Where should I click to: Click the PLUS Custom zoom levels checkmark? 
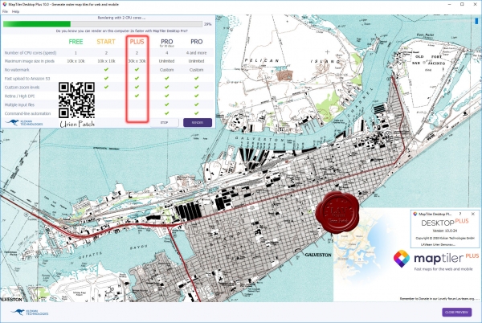[x=137, y=87]
